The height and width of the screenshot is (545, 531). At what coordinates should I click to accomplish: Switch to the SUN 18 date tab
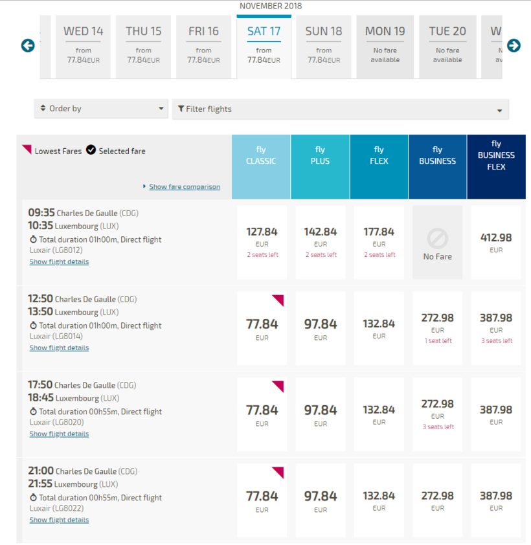click(324, 47)
